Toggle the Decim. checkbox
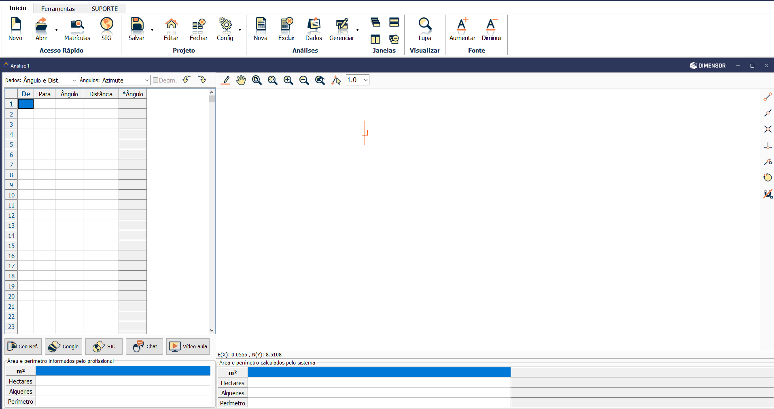This screenshot has width=774, height=409. (156, 80)
